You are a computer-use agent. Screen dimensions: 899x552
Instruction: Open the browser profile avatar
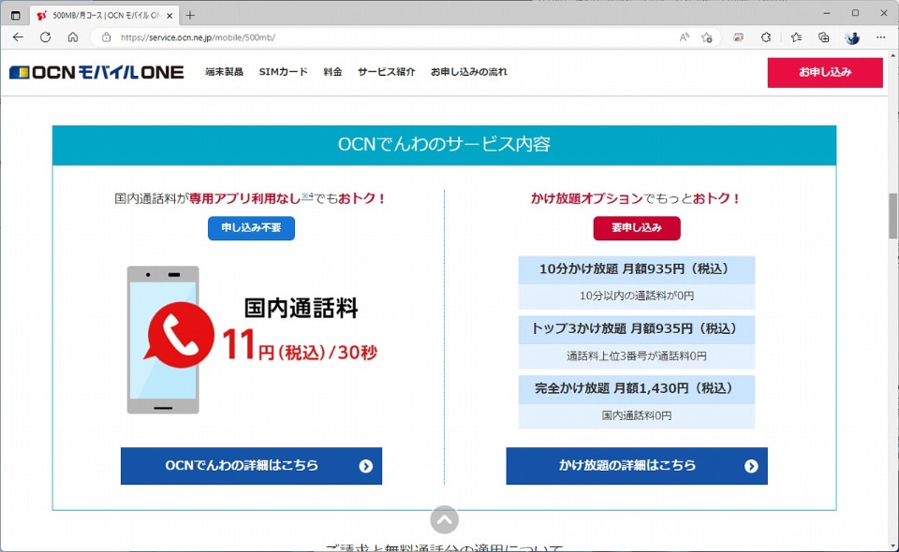[x=851, y=37]
